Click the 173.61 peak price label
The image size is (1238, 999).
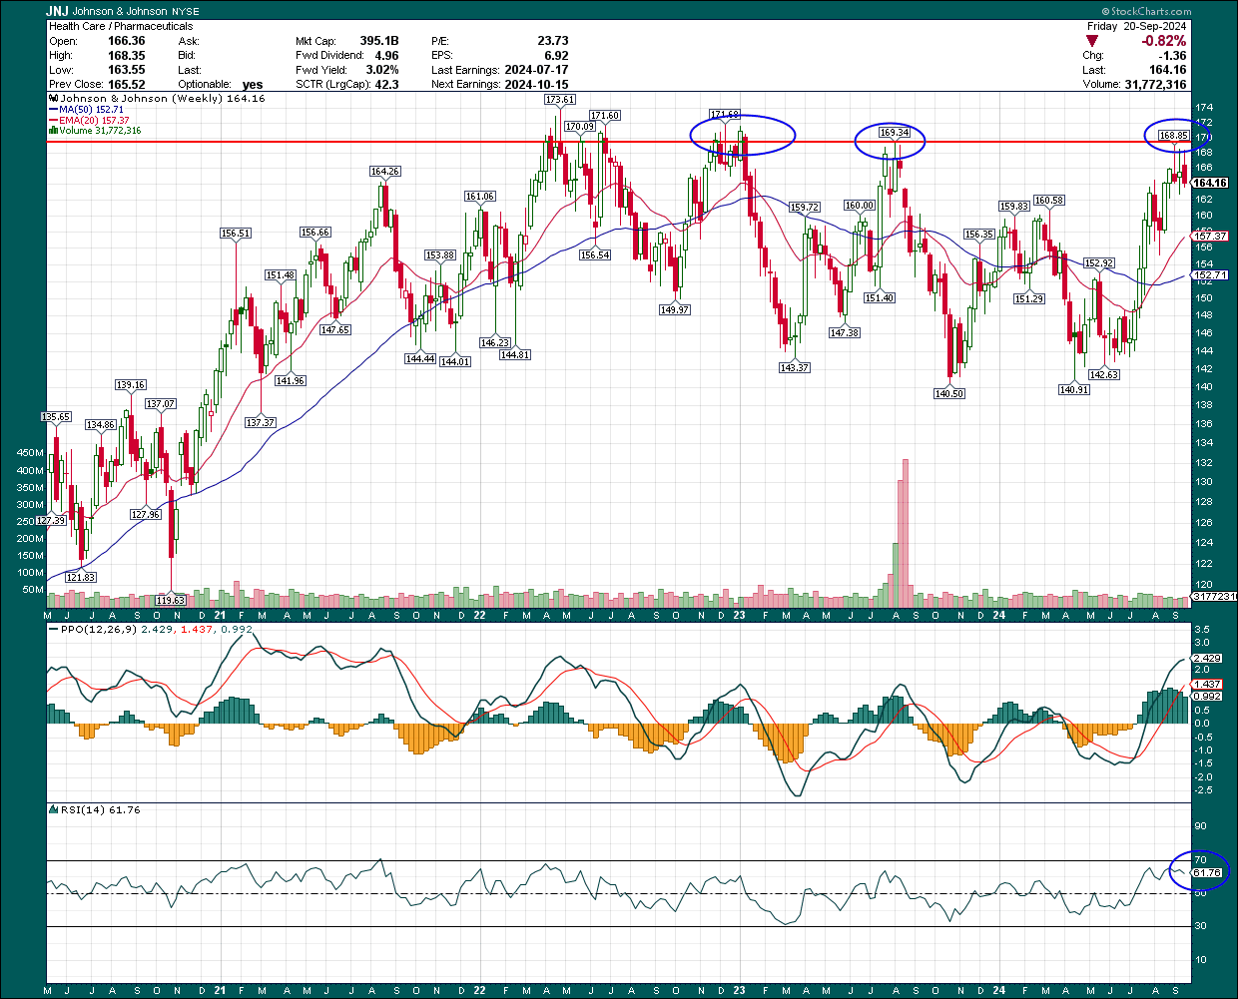[x=560, y=100]
